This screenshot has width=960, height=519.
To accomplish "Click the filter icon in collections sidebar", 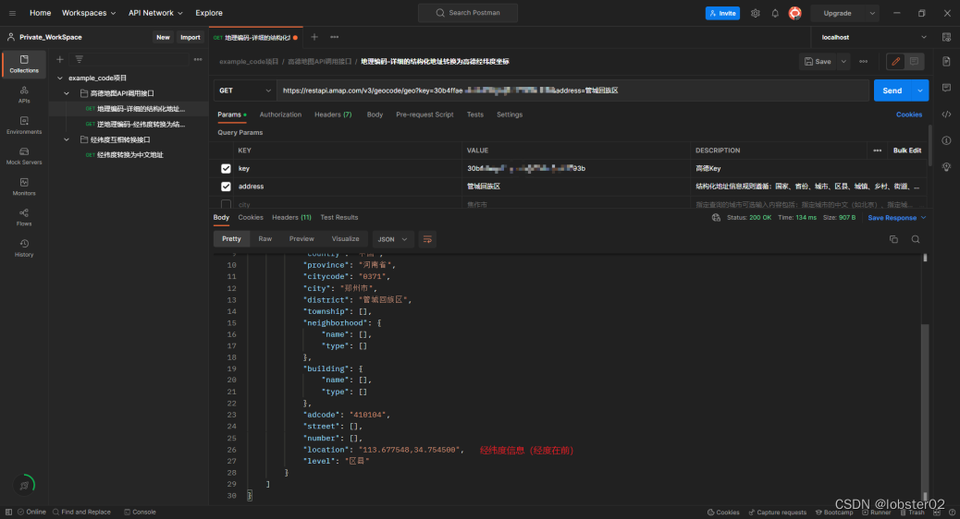I will click(x=79, y=59).
